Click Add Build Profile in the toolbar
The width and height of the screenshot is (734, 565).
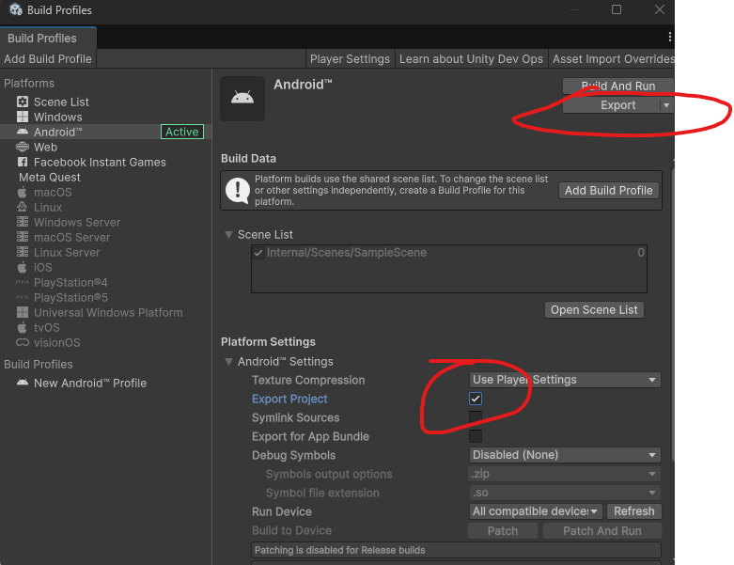[x=48, y=59]
